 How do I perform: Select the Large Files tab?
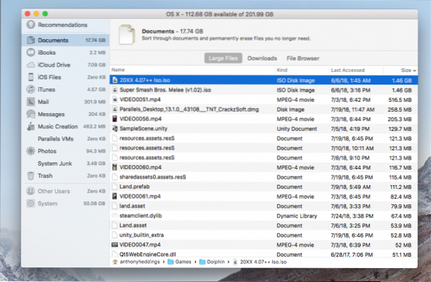point(223,59)
